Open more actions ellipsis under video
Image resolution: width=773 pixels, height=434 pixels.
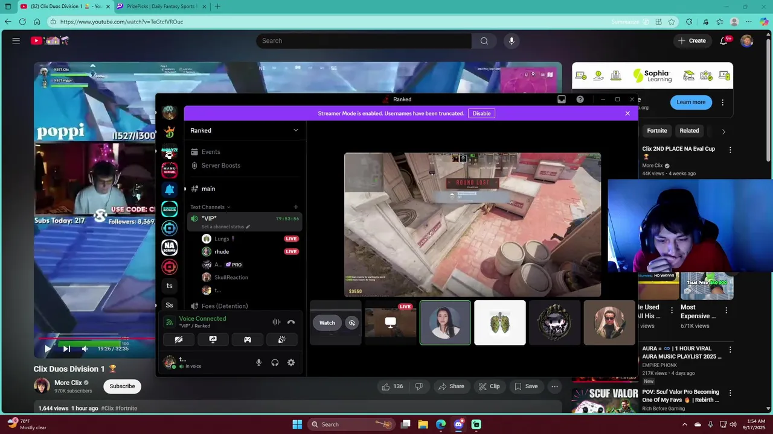point(554,386)
